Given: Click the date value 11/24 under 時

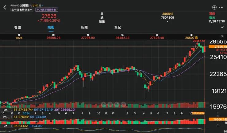Looking at the screenshot, I should click(19, 38).
